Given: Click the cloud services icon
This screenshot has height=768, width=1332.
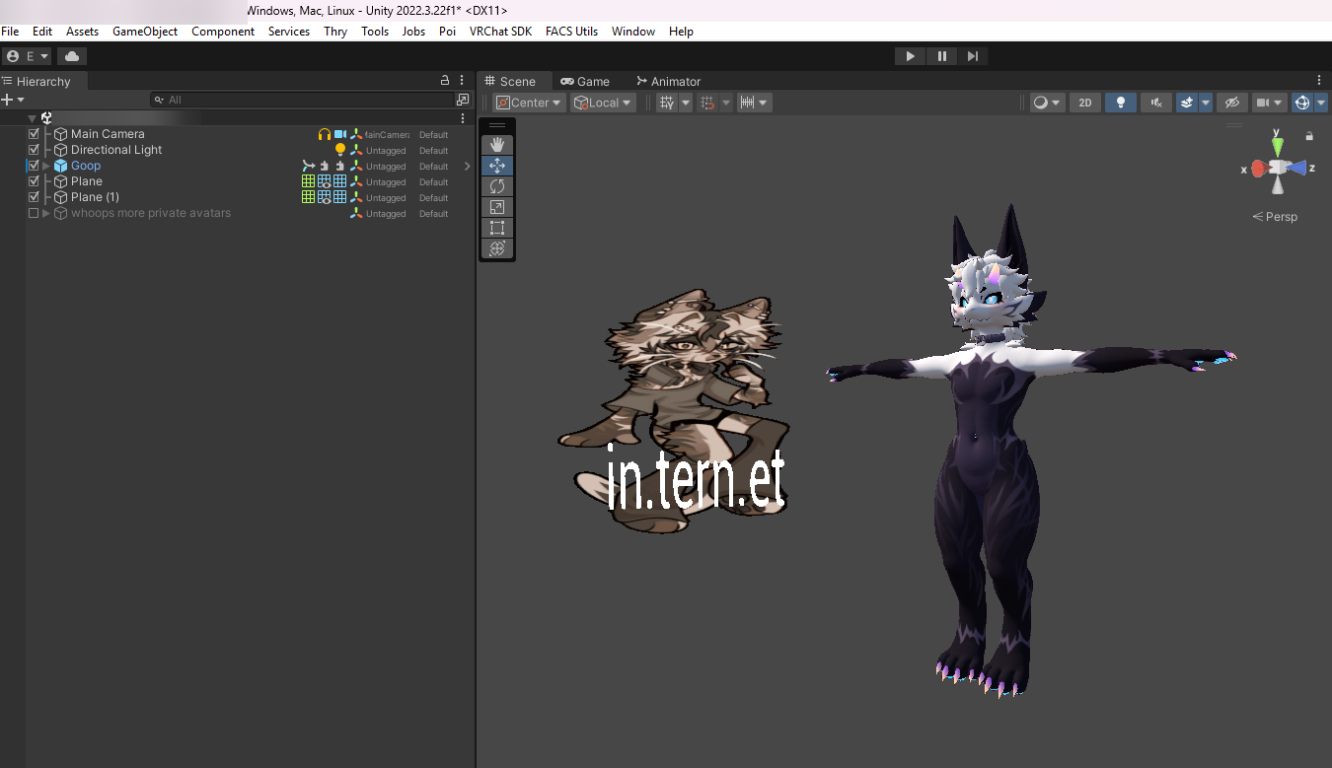Looking at the screenshot, I should pyautogui.click(x=72, y=56).
